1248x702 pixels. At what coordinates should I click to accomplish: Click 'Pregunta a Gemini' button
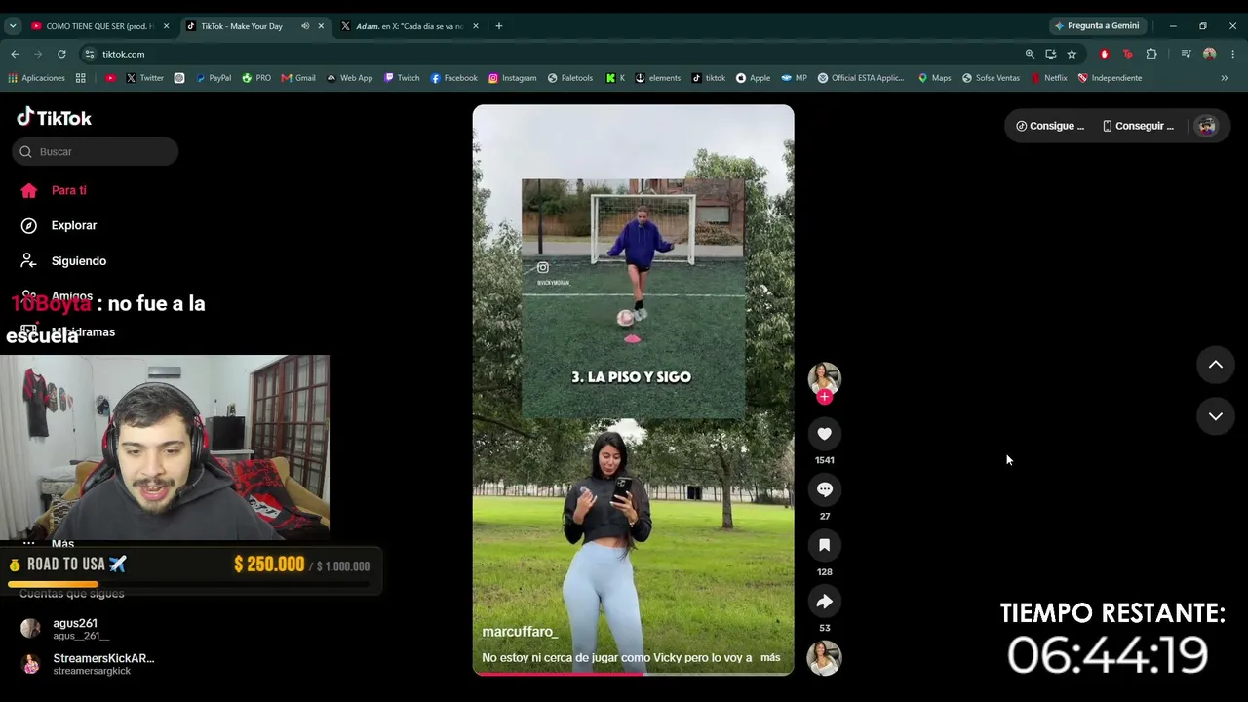[1096, 26]
